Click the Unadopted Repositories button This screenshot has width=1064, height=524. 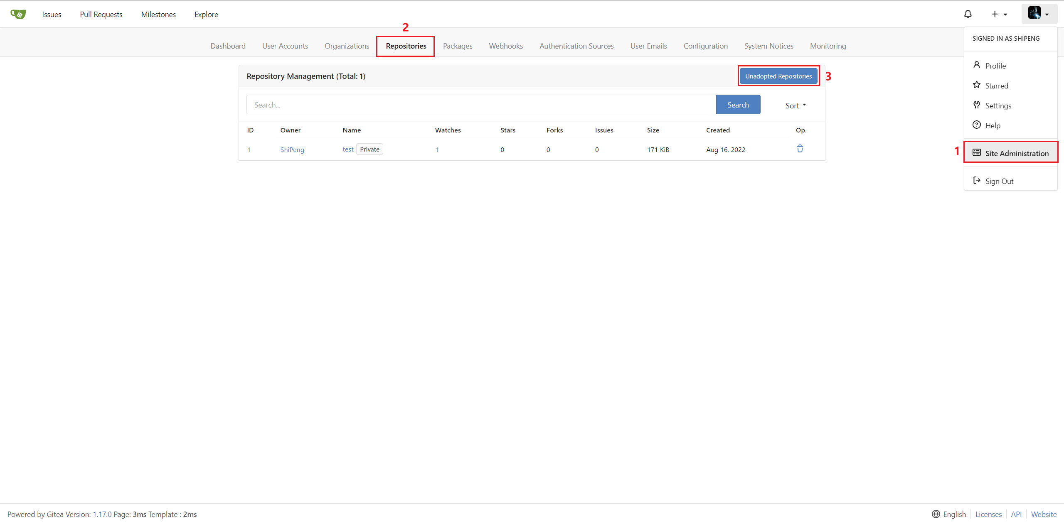tap(778, 76)
